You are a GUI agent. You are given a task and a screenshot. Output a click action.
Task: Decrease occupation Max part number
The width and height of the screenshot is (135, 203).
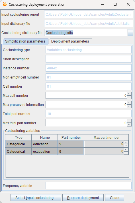coord(126,153)
